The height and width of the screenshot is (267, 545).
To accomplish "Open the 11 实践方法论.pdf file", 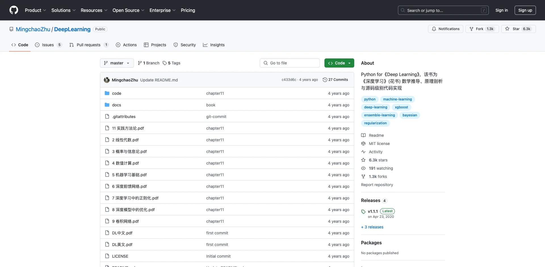I will 128,128.
